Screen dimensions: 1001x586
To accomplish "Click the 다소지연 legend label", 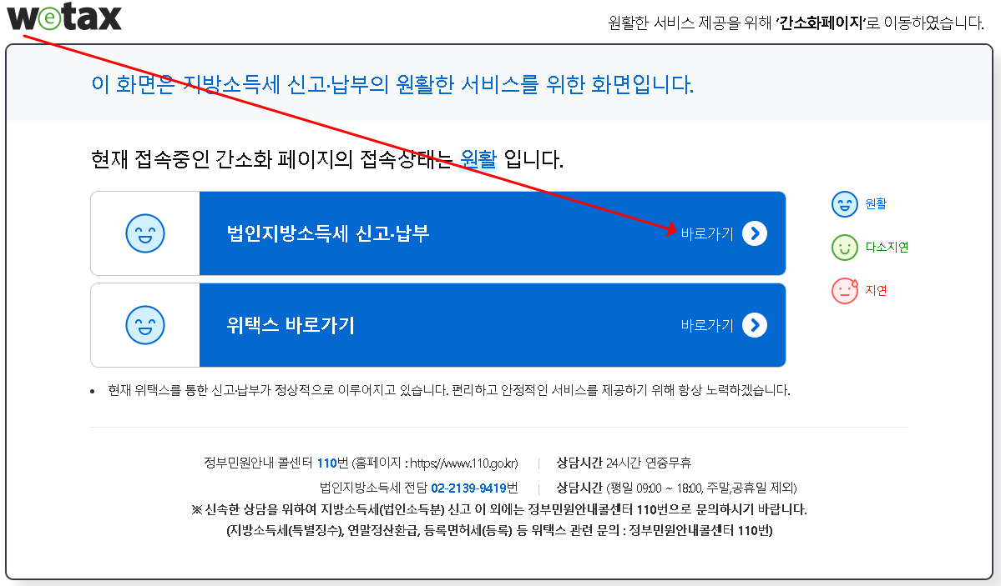I will pyautogui.click(x=887, y=247).
